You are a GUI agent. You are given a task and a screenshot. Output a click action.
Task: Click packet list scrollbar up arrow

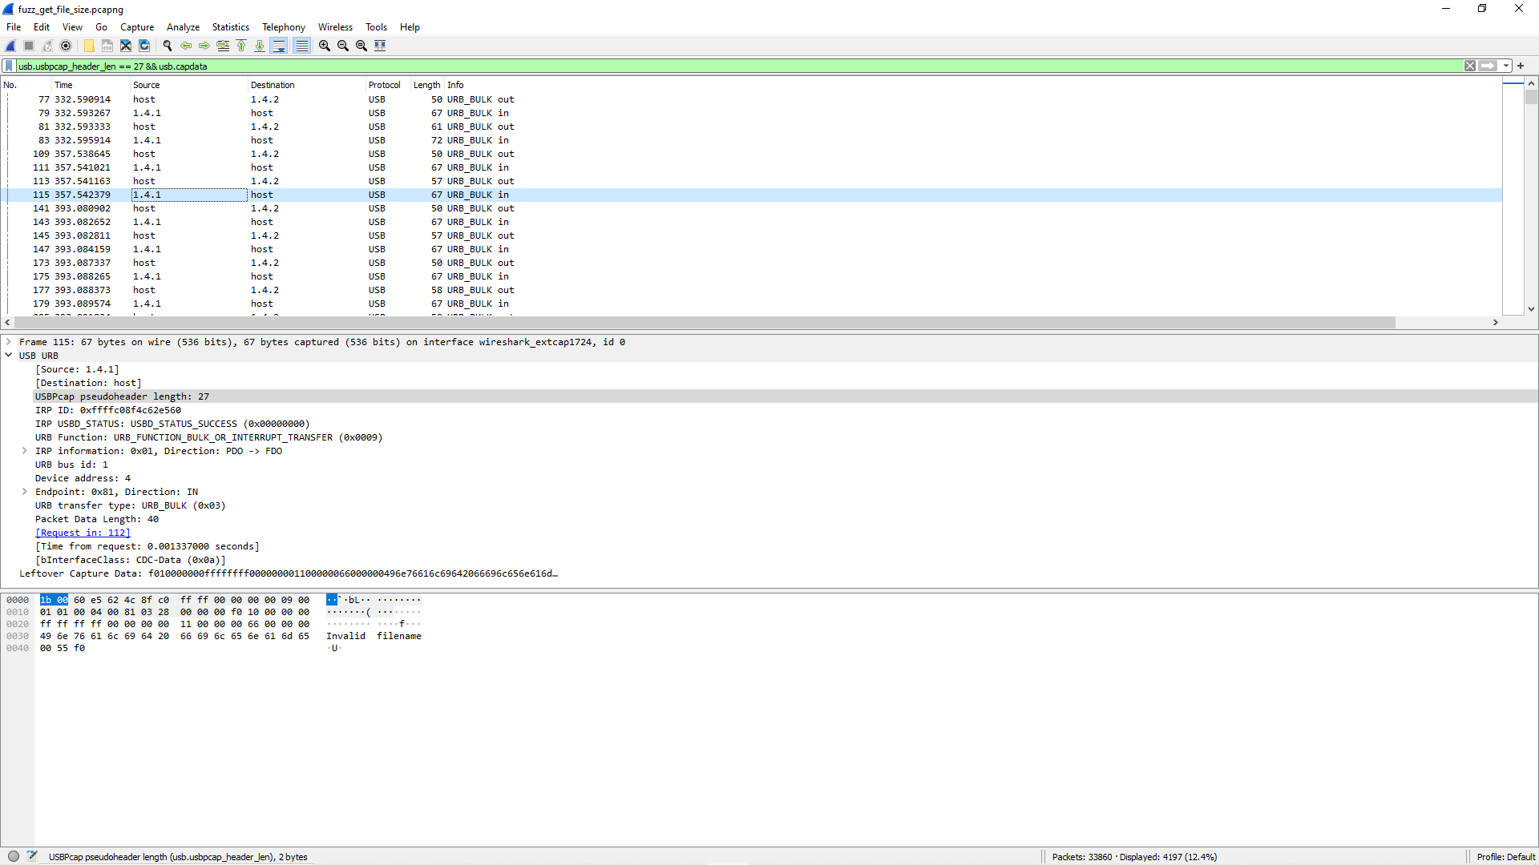coord(1531,83)
